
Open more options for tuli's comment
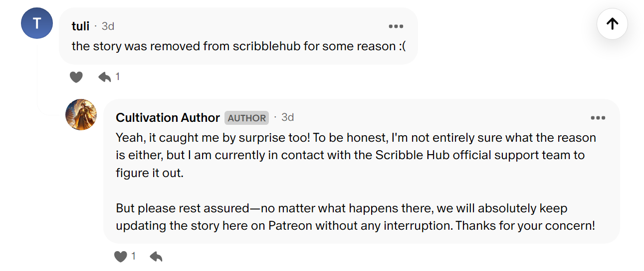pos(396,26)
